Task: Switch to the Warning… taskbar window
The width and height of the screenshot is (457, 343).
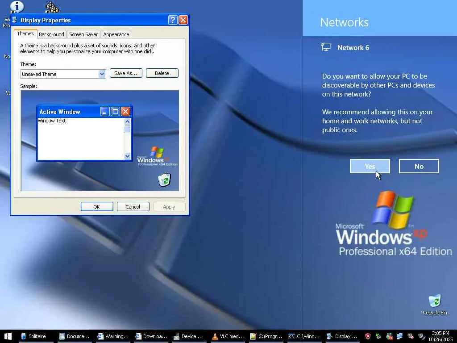Action: coord(113,336)
